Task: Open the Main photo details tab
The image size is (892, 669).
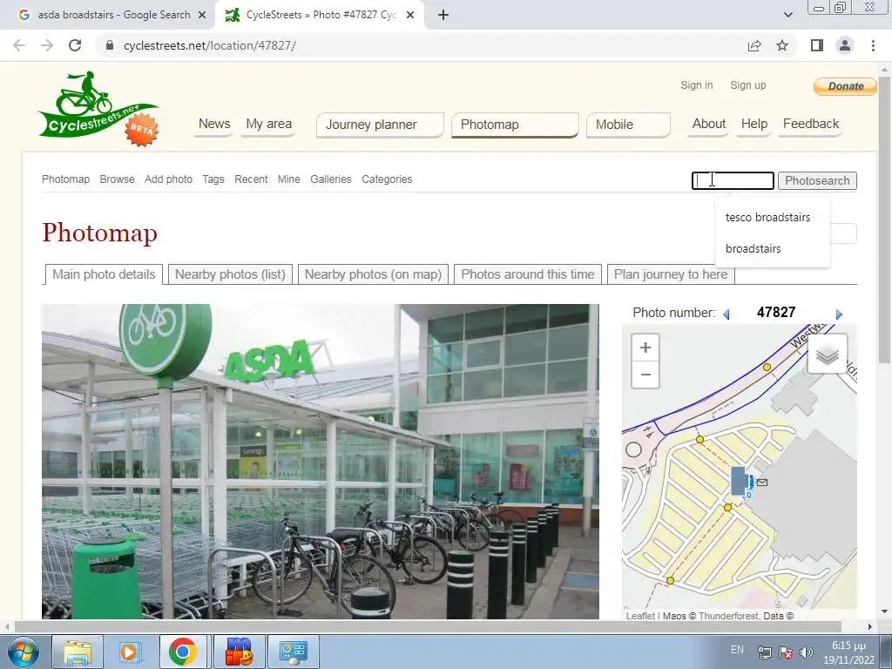Action: point(104,274)
